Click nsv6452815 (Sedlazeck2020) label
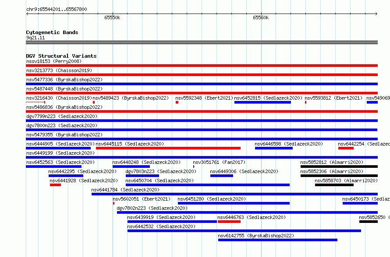Image resolution: width=390 pixels, height=257 pixels. 268,98
